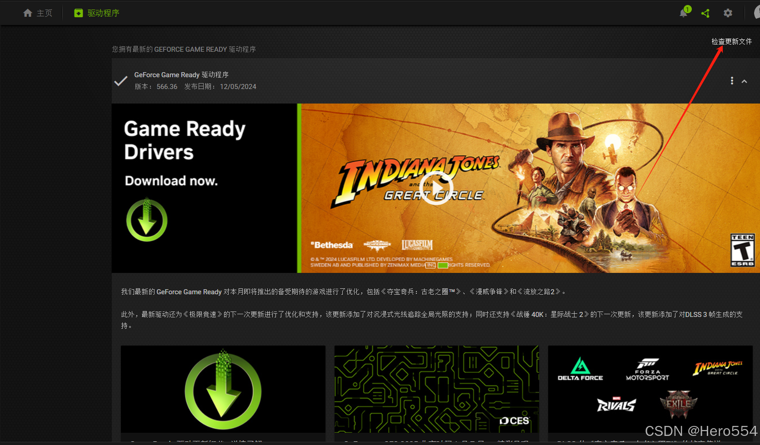Open NVIDIA app settings gear
The image size is (760, 445).
coord(728,13)
